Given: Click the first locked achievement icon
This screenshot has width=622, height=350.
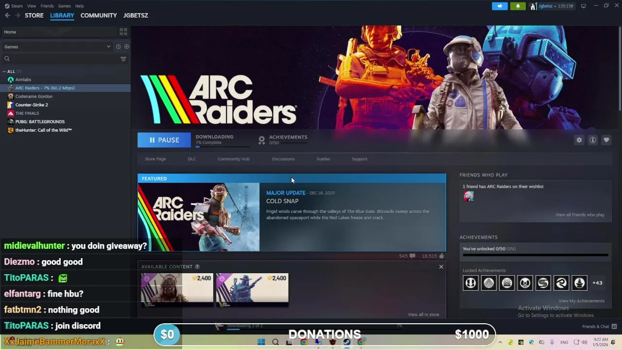Looking at the screenshot, I should 470,283.
